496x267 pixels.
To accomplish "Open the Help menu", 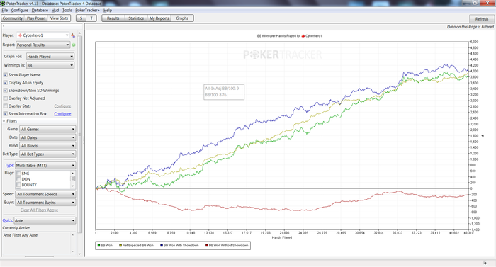I will coord(108,10).
